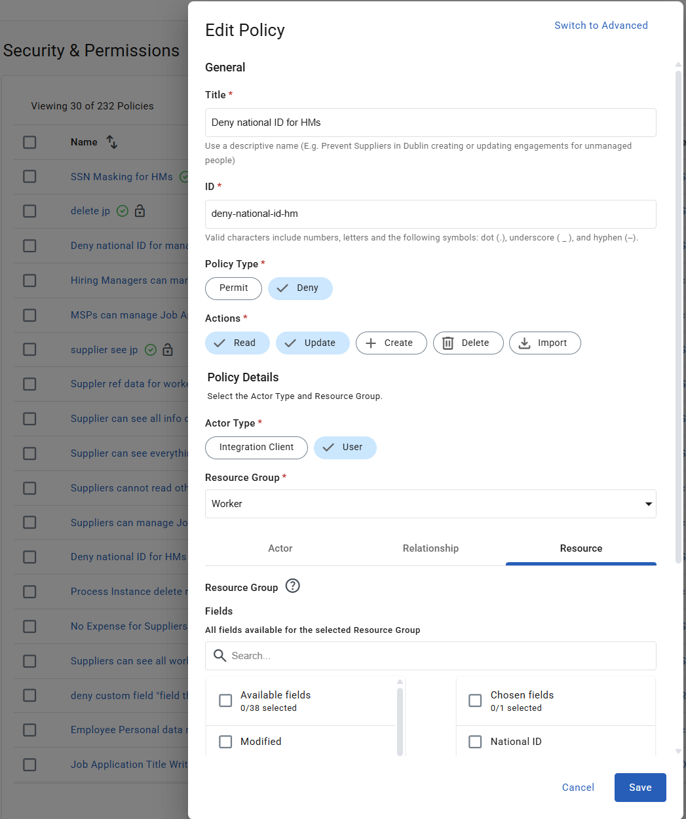
Task: Click the Cancel button
Action: click(x=578, y=788)
